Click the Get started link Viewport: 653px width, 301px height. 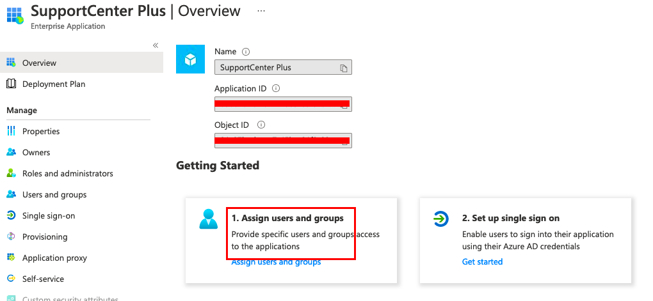pos(482,261)
